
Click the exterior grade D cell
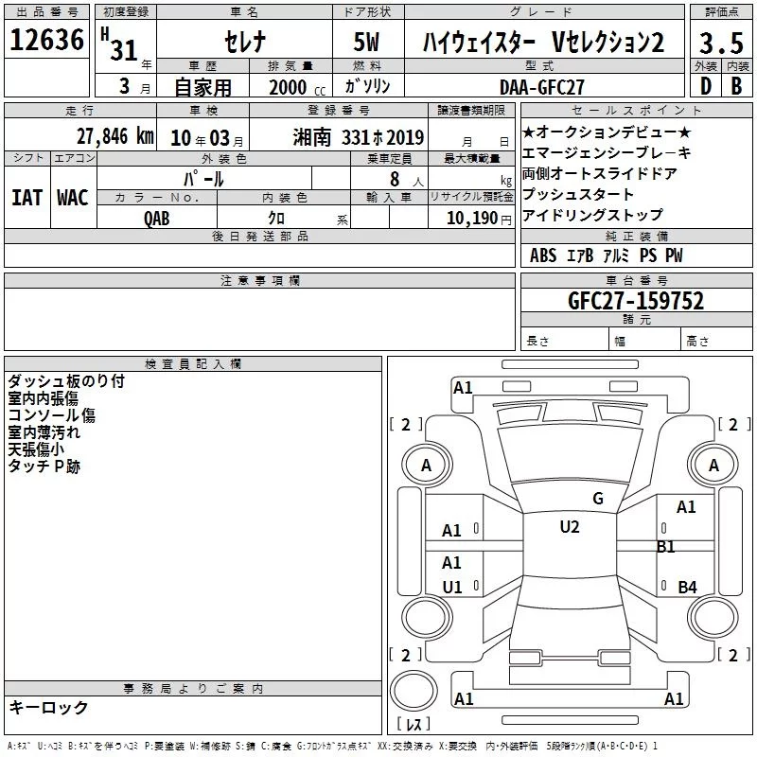706,86
